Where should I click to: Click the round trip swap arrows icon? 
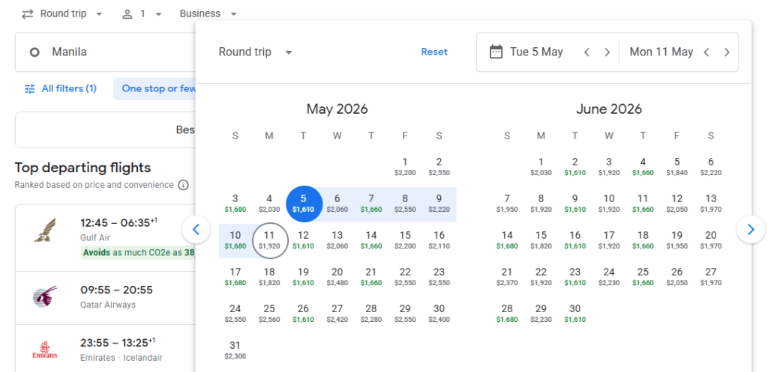pos(28,13)
